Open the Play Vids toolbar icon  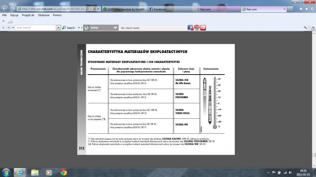pos(197,28)
